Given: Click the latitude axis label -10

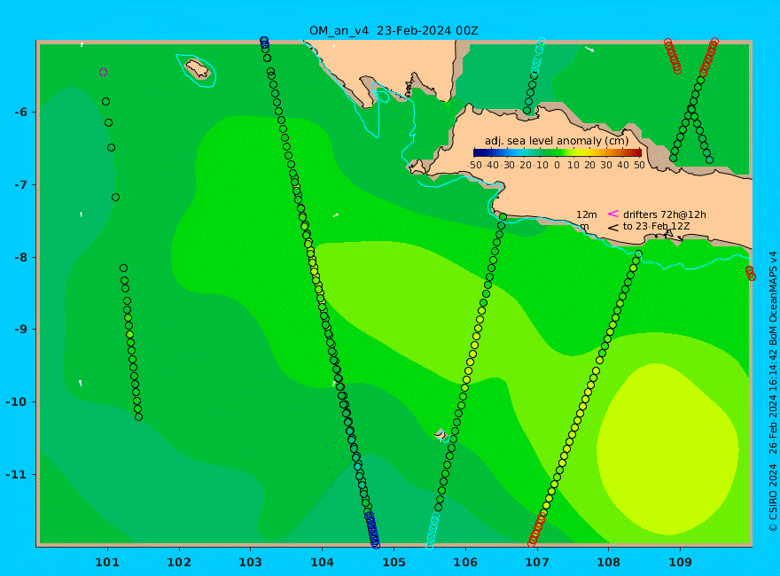Looking at the screenshot, I should coord(17,401).
